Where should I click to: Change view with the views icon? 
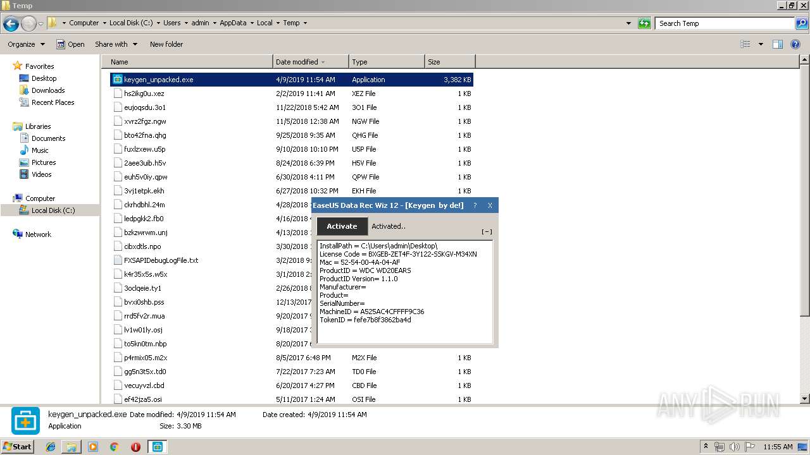pos(745,44)
